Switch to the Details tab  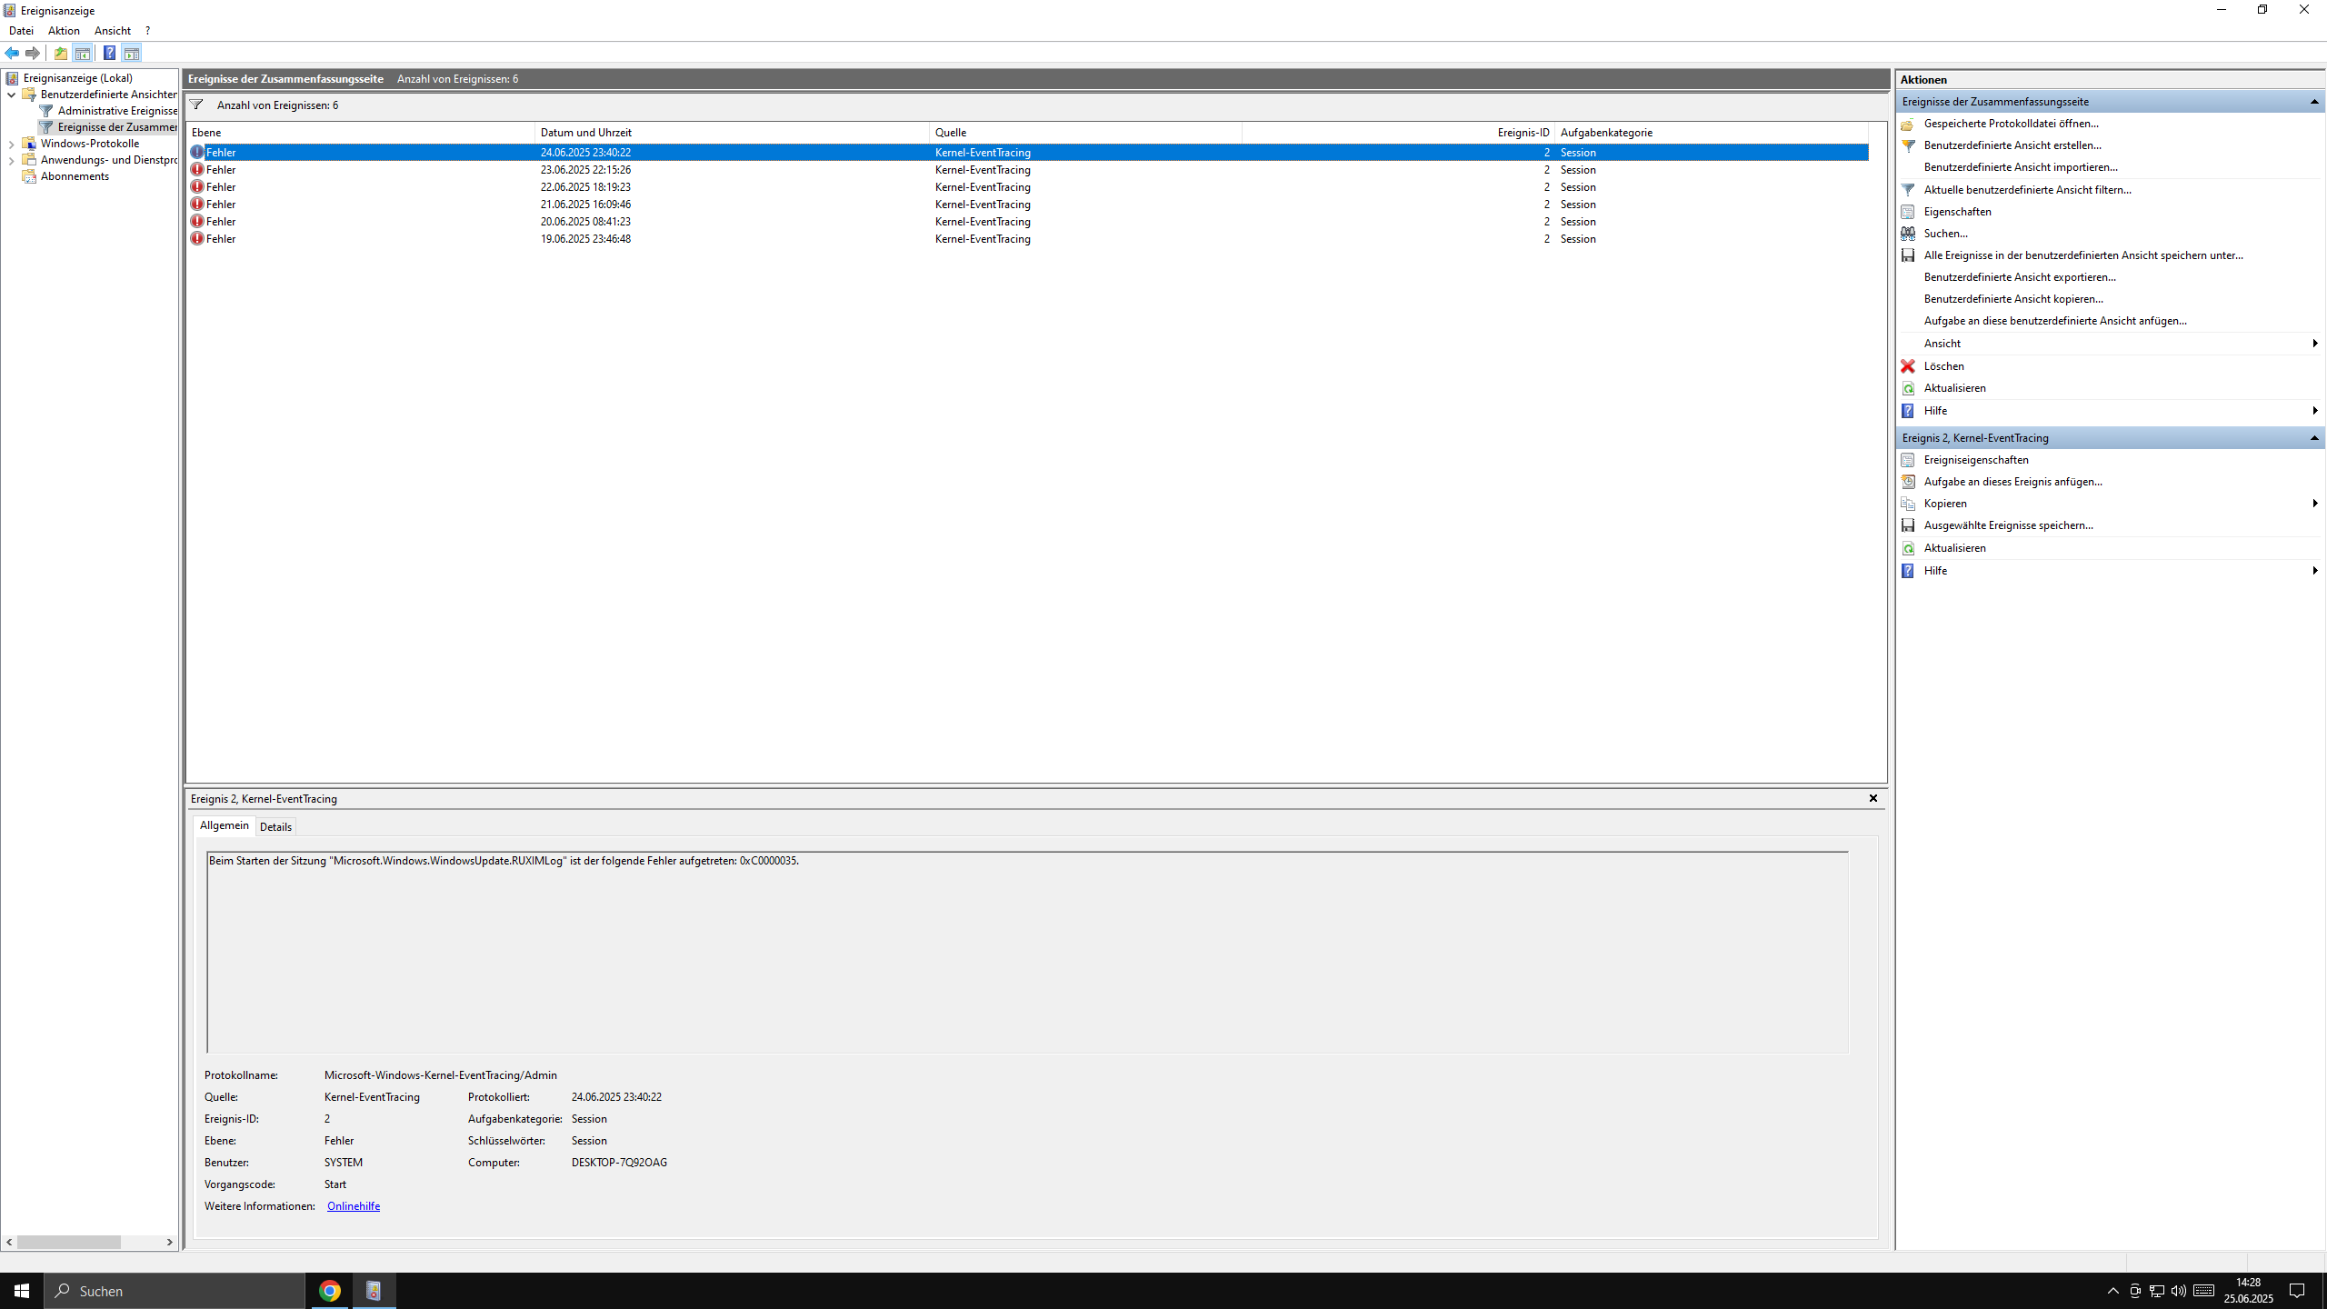coord(275,826)
